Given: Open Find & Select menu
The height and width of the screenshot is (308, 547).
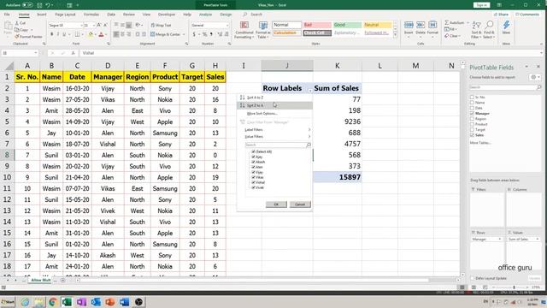Looking at the screenshot, I should pos(489,30).
